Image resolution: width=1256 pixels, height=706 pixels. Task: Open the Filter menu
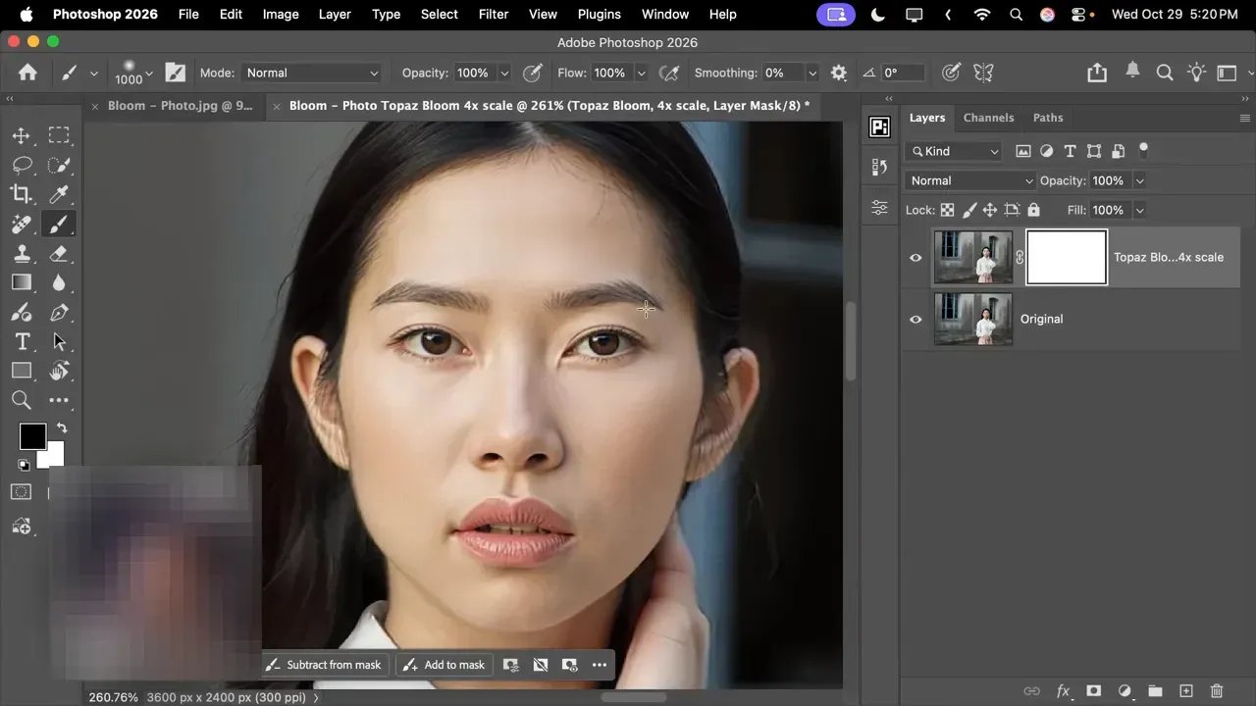pos(493,14)
